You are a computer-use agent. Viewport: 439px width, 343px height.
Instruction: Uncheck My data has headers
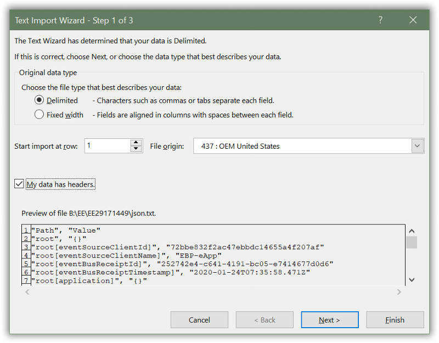click(x=19, y=184)
